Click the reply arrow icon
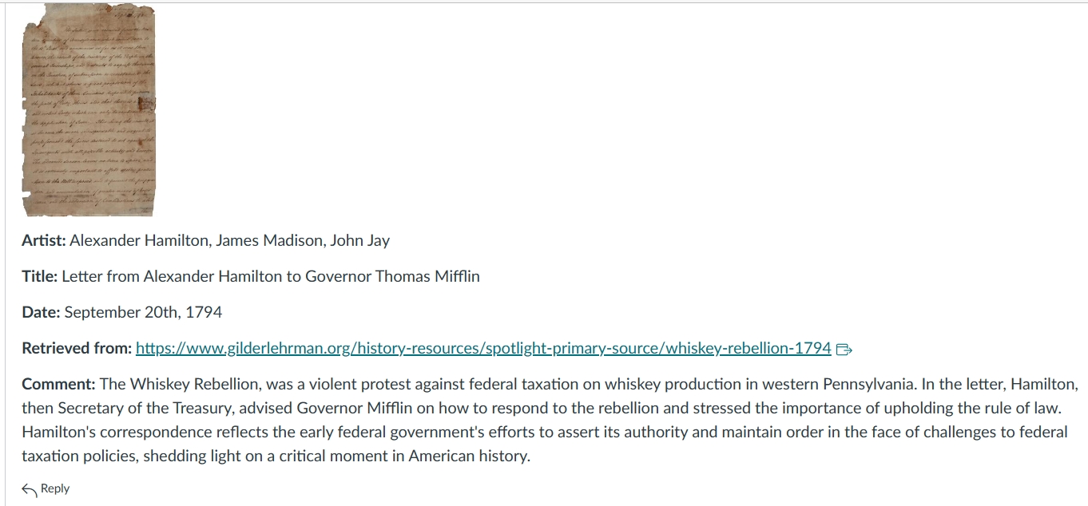 30,489
